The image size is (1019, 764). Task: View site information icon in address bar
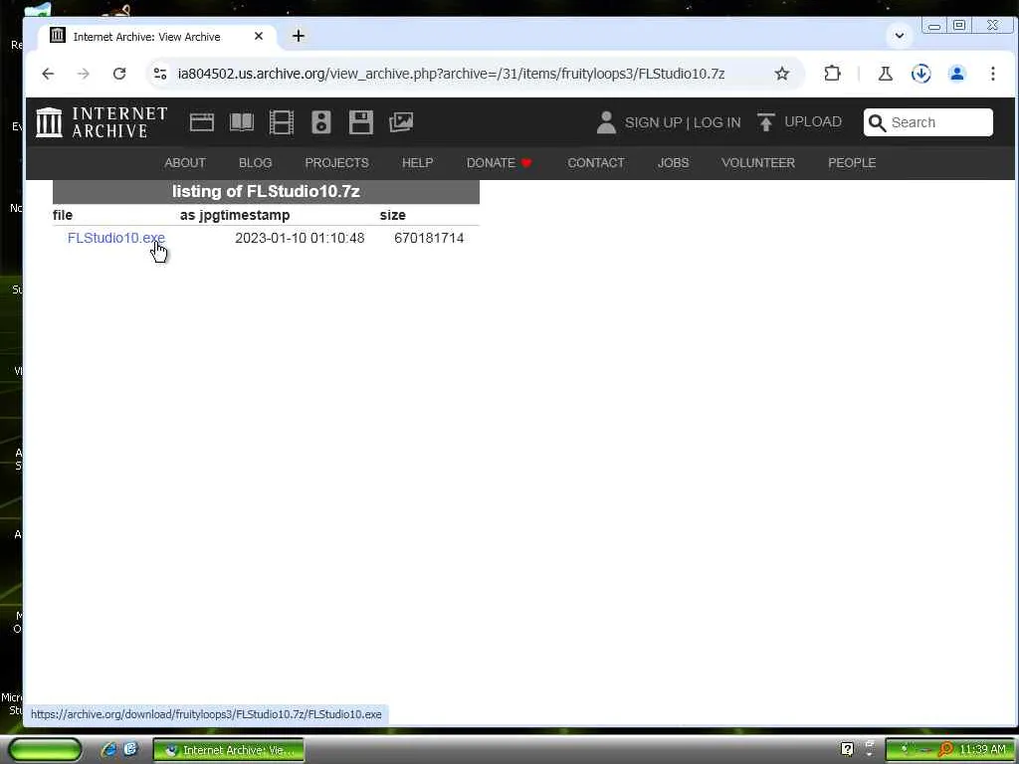coord(160,74)
